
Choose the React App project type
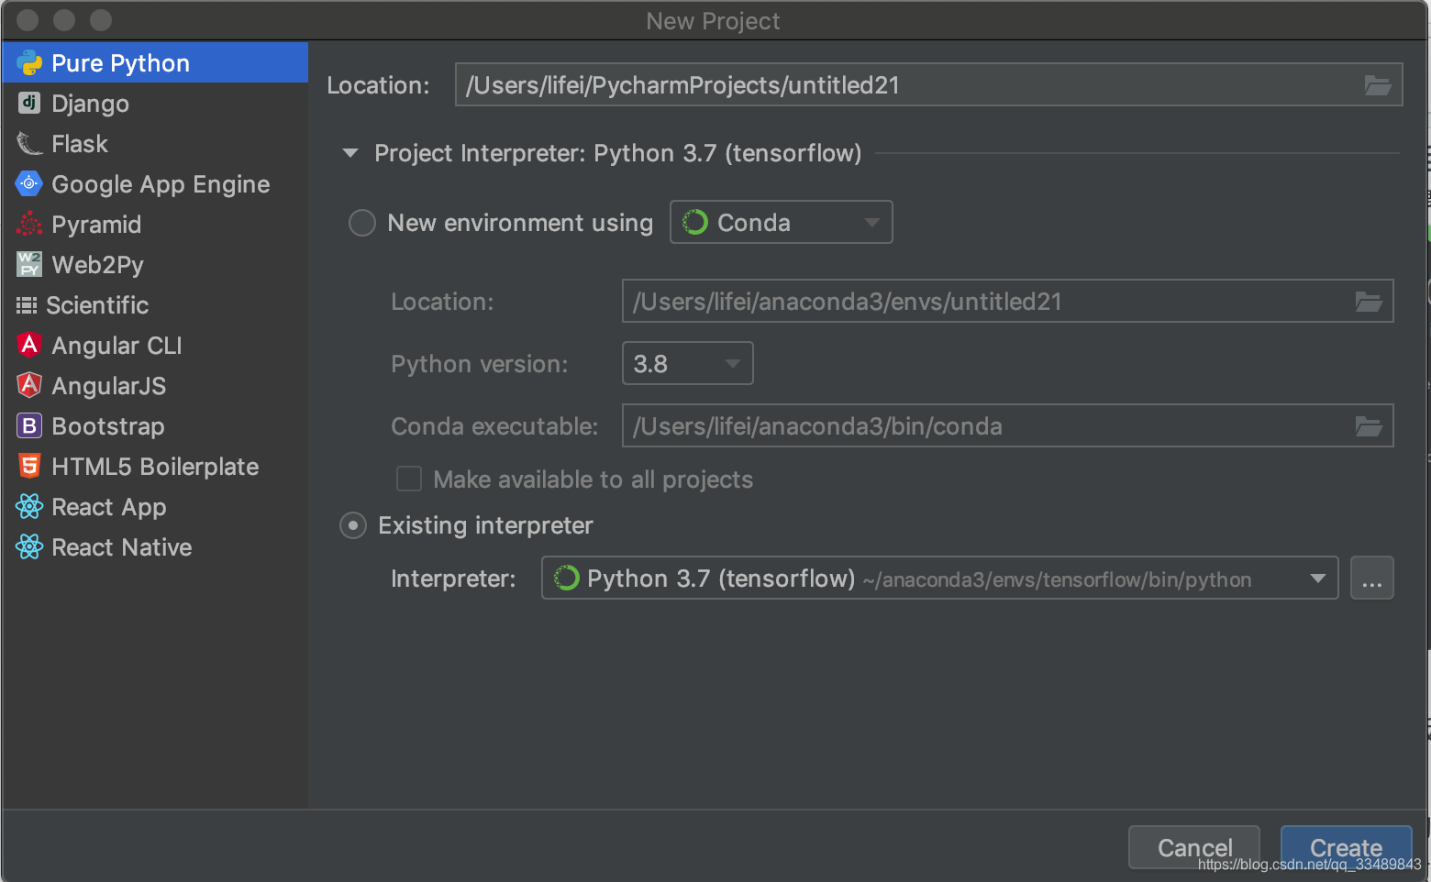(x=154, y=506)
